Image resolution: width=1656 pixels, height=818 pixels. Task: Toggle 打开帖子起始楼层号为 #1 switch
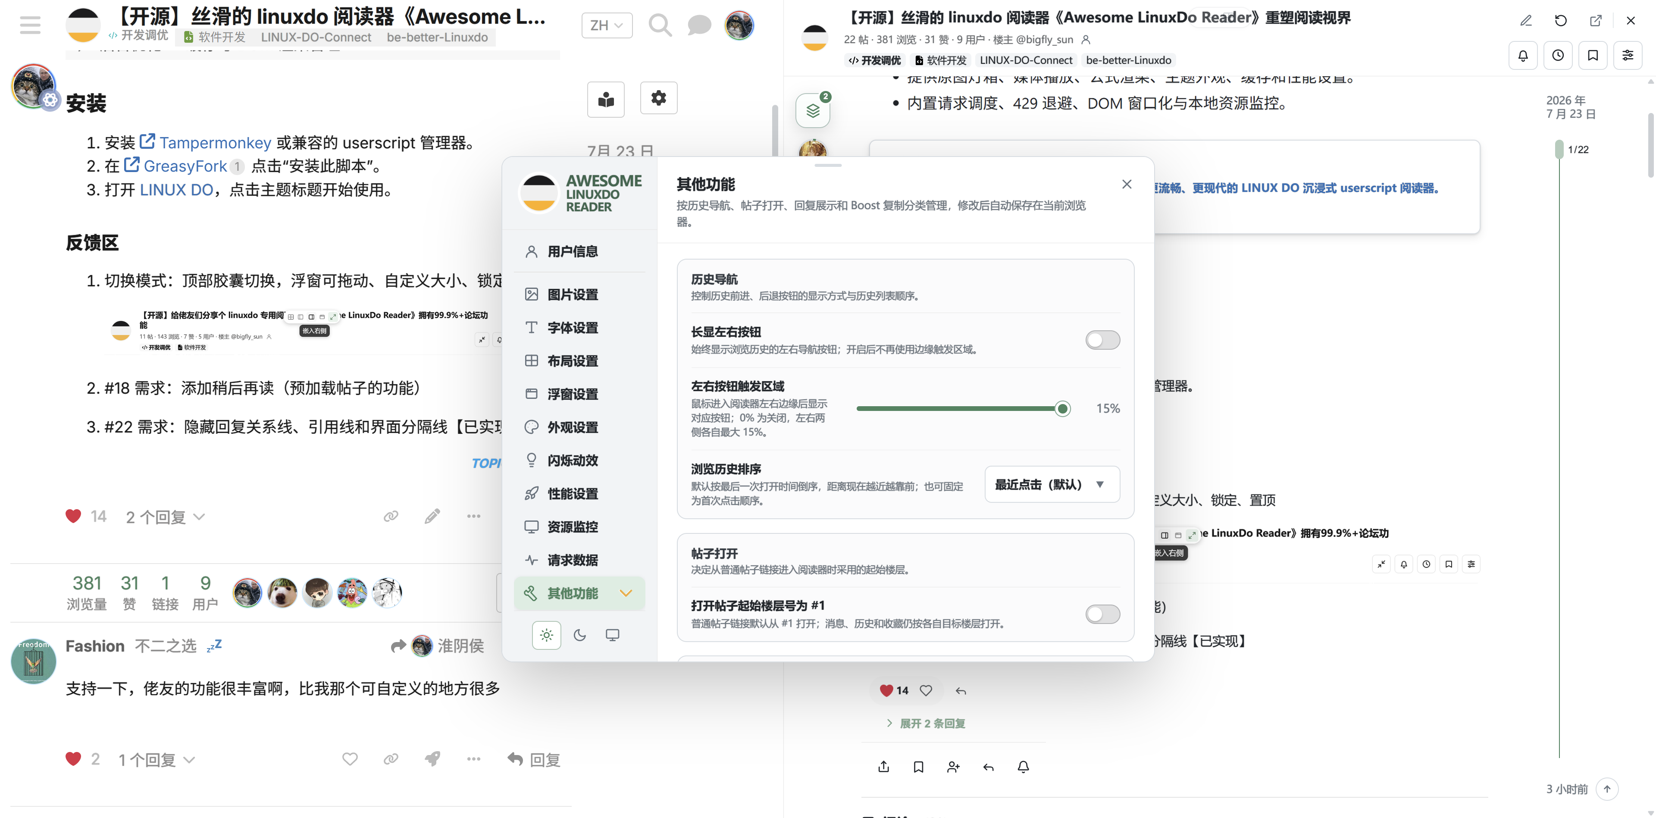point(1102,614)
